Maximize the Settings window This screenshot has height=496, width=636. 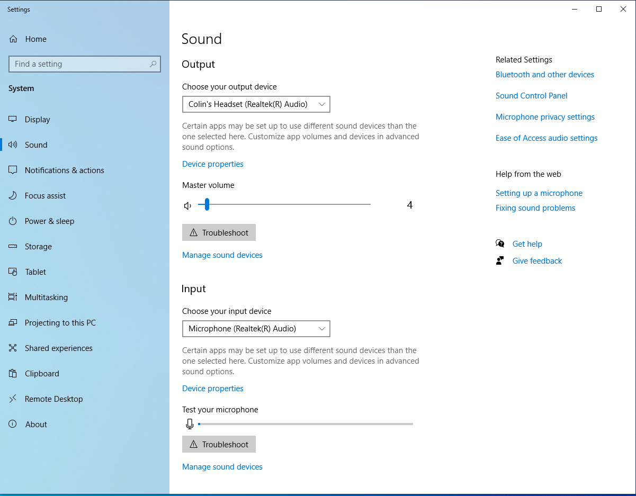pos(599,9)
